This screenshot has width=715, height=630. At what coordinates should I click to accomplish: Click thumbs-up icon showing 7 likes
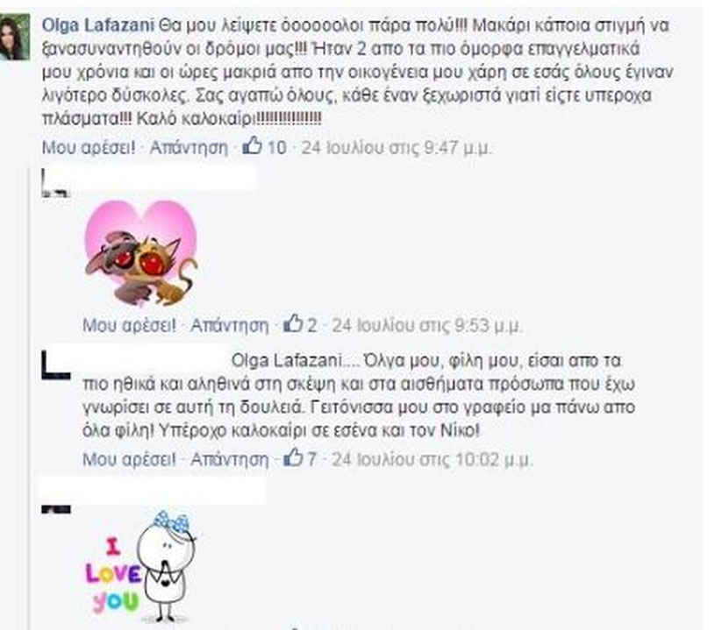[x=293, y=457]
